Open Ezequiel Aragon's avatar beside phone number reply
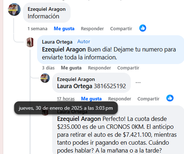 pos(45,78)
